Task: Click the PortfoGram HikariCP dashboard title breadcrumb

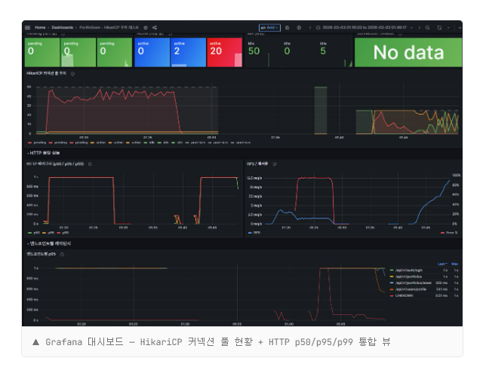Action: (x=109, y=27)
